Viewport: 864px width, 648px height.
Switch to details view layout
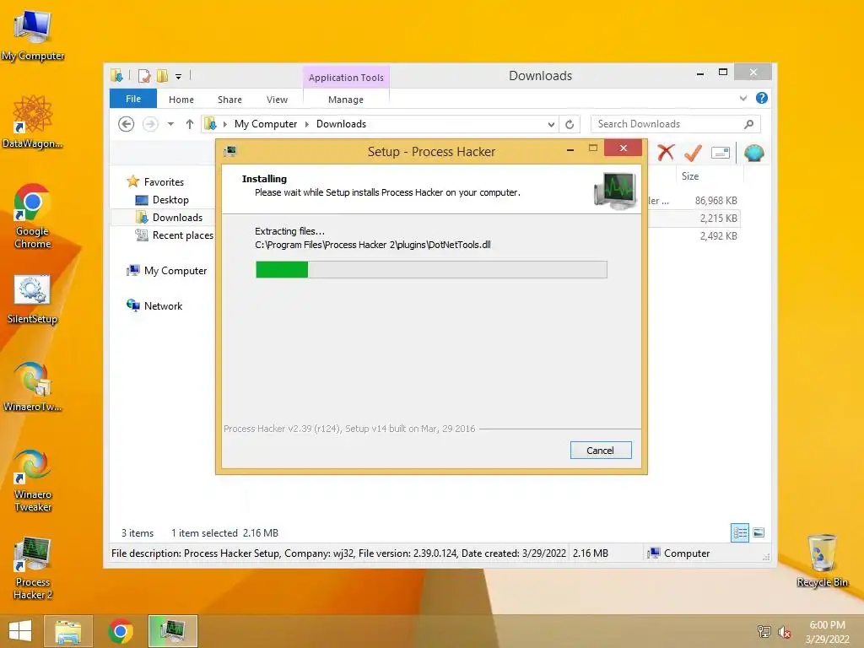pos(740,533)
